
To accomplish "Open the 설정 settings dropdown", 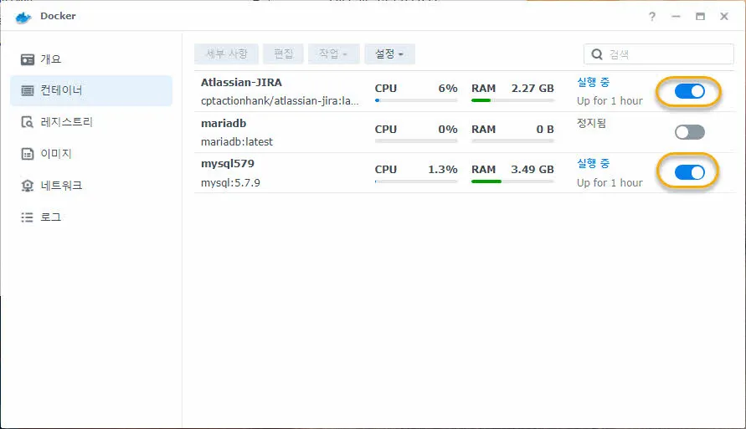I will (x=389, y=54).
